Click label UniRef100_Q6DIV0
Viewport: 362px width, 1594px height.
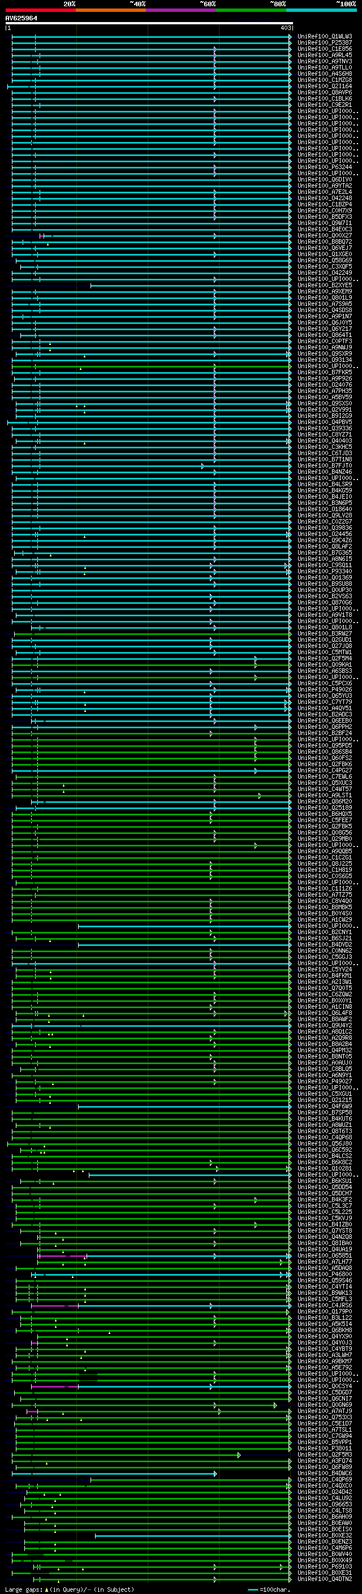[x=325, y=179]
